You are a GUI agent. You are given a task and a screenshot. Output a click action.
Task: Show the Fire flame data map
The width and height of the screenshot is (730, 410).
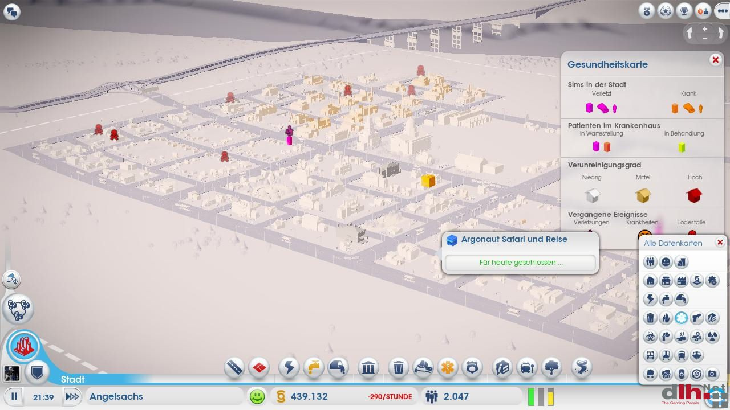click(666, 318)
